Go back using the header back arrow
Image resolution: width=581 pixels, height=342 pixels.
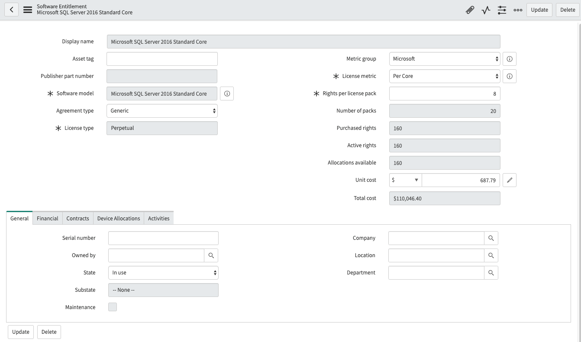click(x=11, y=10)
